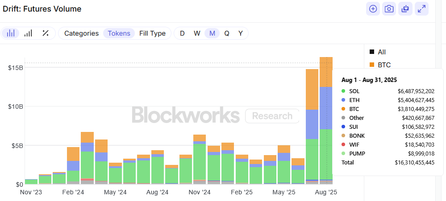Screen dimensions: 446x201
Task: Set interval to weekly (W)
Action: click(197, 33)
